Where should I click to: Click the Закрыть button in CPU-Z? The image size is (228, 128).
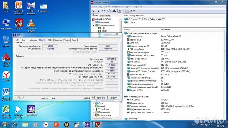point(114,98)
